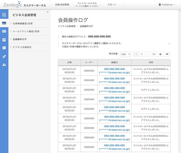Select the member ID card sidebar icon

click(4, 23)
